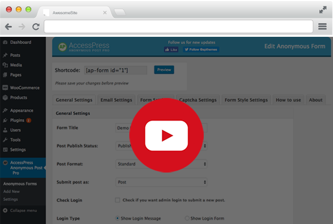The width and height of the screenshot is (333, 224).
Task: Click the Media icon in sidebar
Action: 5,65
